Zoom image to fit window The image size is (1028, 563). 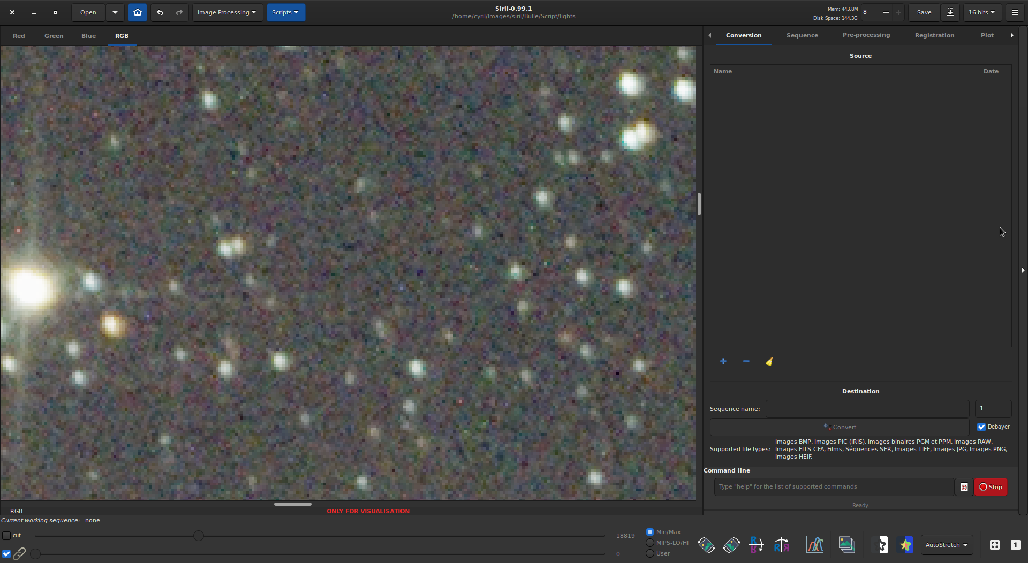[x=995, y=545]
